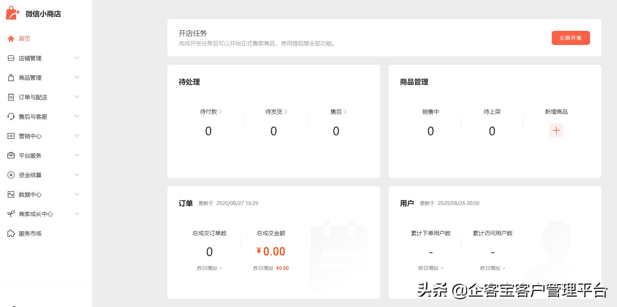This screenshot has width=617, height=307.
Task: Click the 微信小商店 shopping bag logo
Action: coord(12,13)
